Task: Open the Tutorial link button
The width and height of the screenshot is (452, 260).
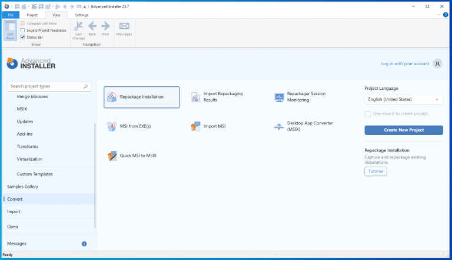Action: coord(375,171)
